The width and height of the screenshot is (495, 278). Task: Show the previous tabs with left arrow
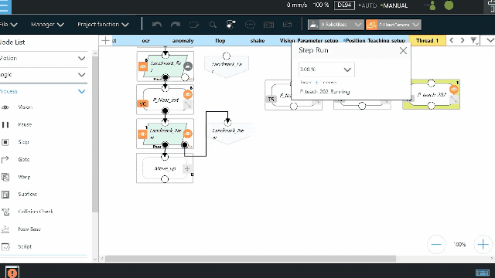[452, 40]
